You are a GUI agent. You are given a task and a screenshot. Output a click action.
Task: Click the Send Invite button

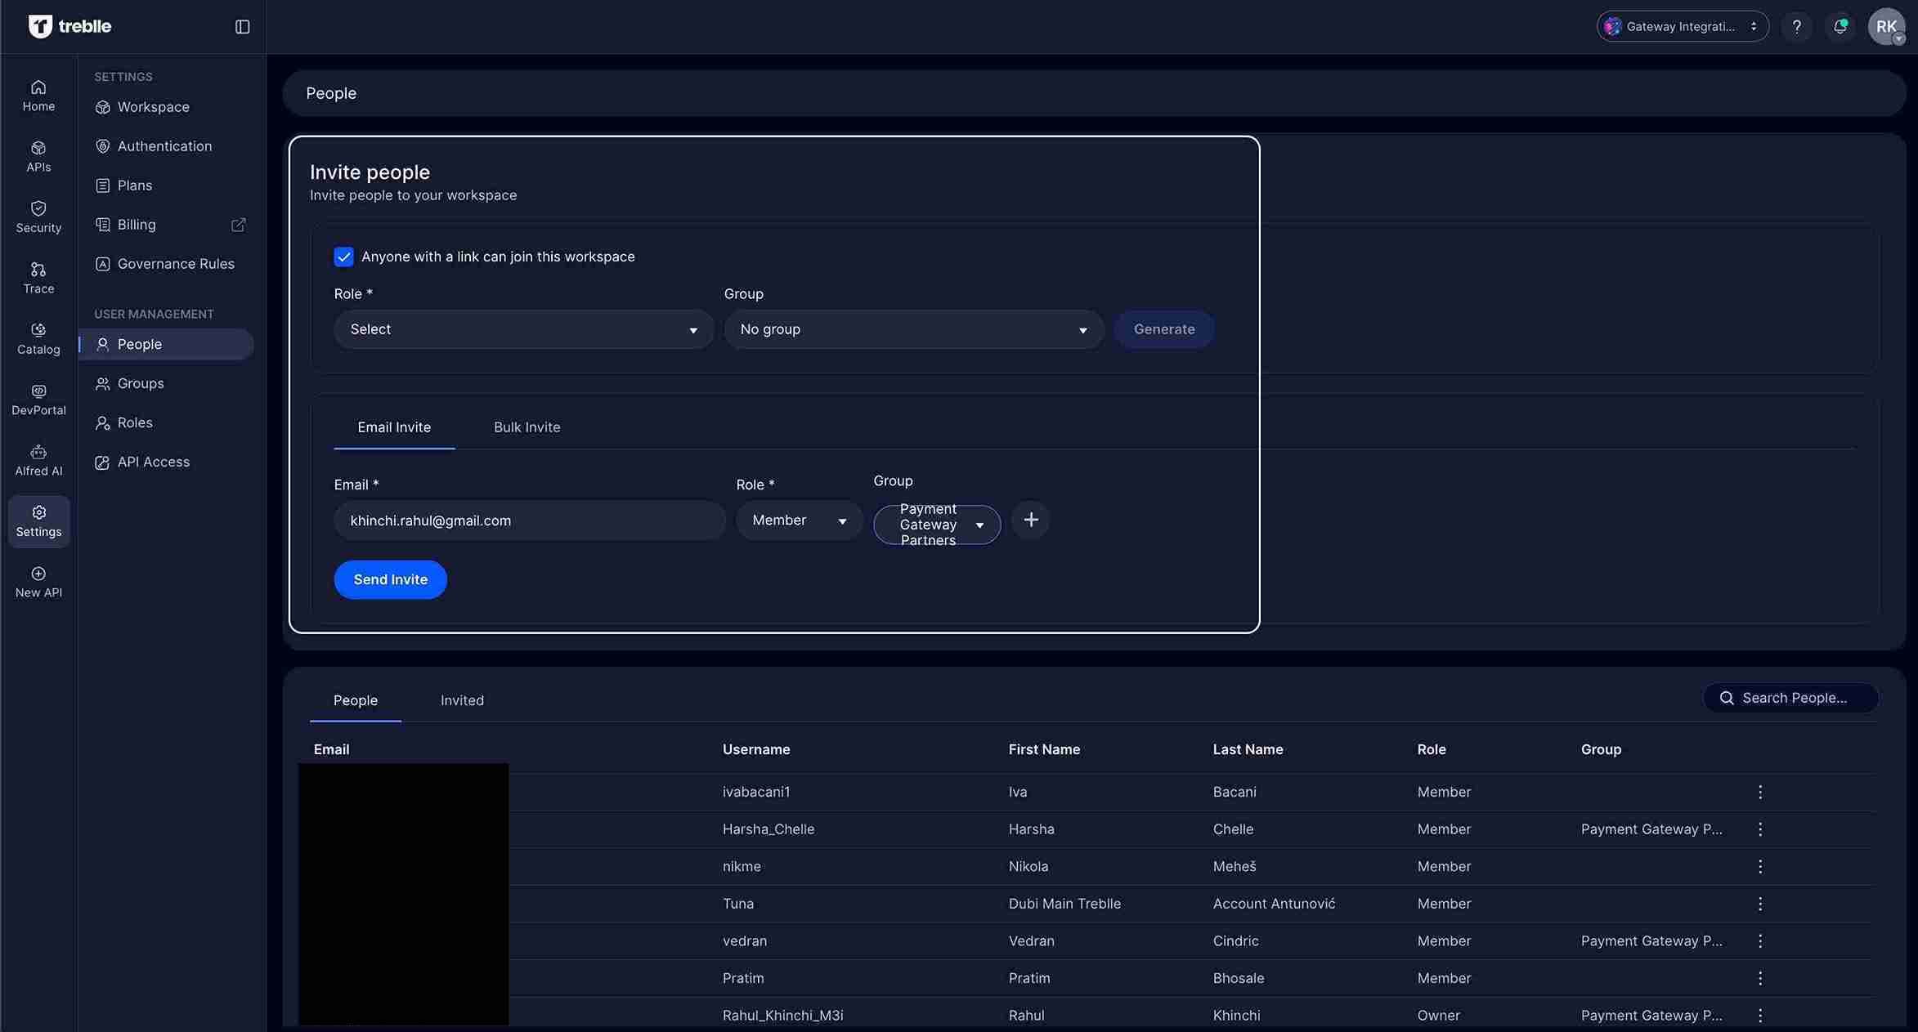point(390,579)
